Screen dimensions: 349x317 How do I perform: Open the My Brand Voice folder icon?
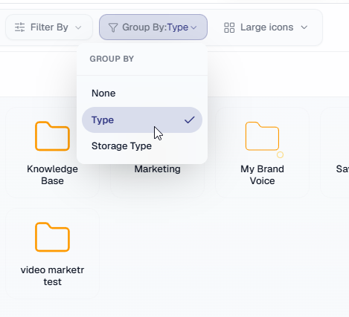click(x=262, y=136)
